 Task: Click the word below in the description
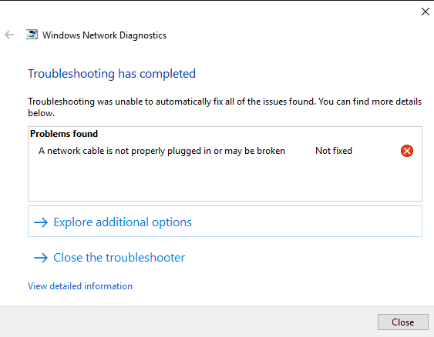[x=41, y=113]
